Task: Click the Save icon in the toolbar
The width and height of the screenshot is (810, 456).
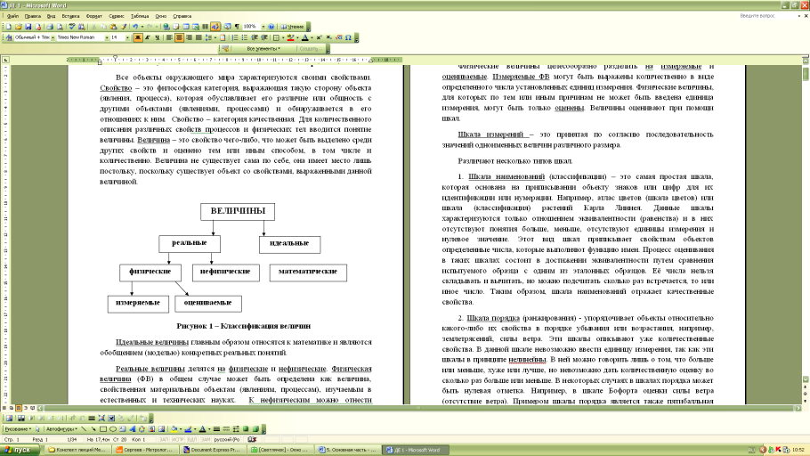Action: point(27,27)
